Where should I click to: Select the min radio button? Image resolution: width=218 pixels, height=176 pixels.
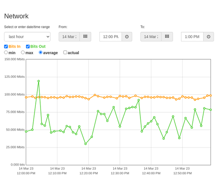coord(6,52)
